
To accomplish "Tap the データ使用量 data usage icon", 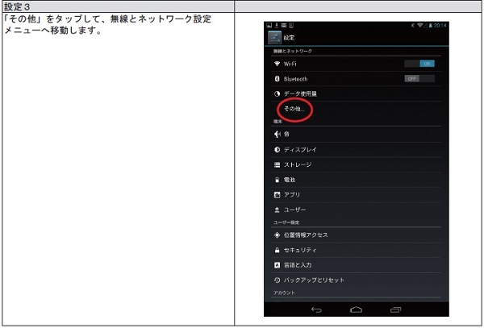I will [277, 94].
